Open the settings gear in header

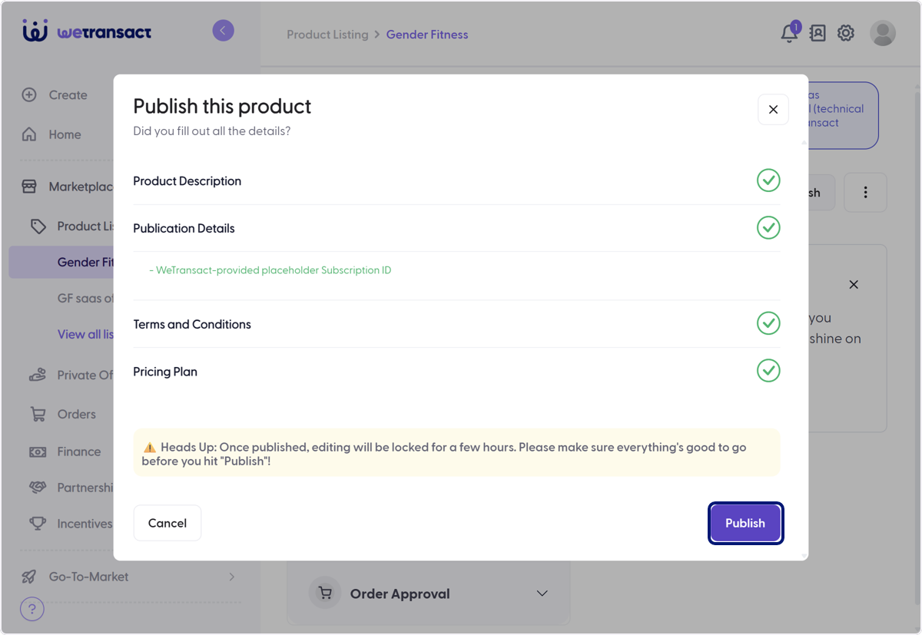[x=846, y=33]
